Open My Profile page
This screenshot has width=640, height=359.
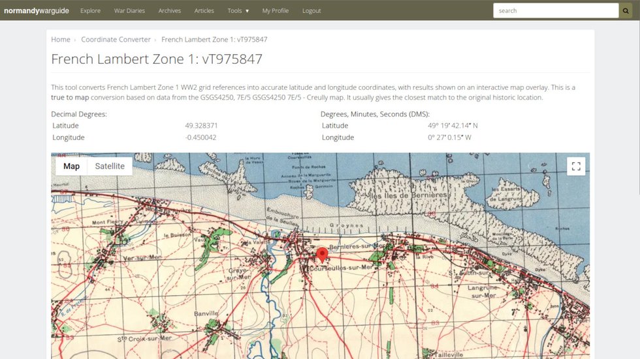tap(275, 10)
